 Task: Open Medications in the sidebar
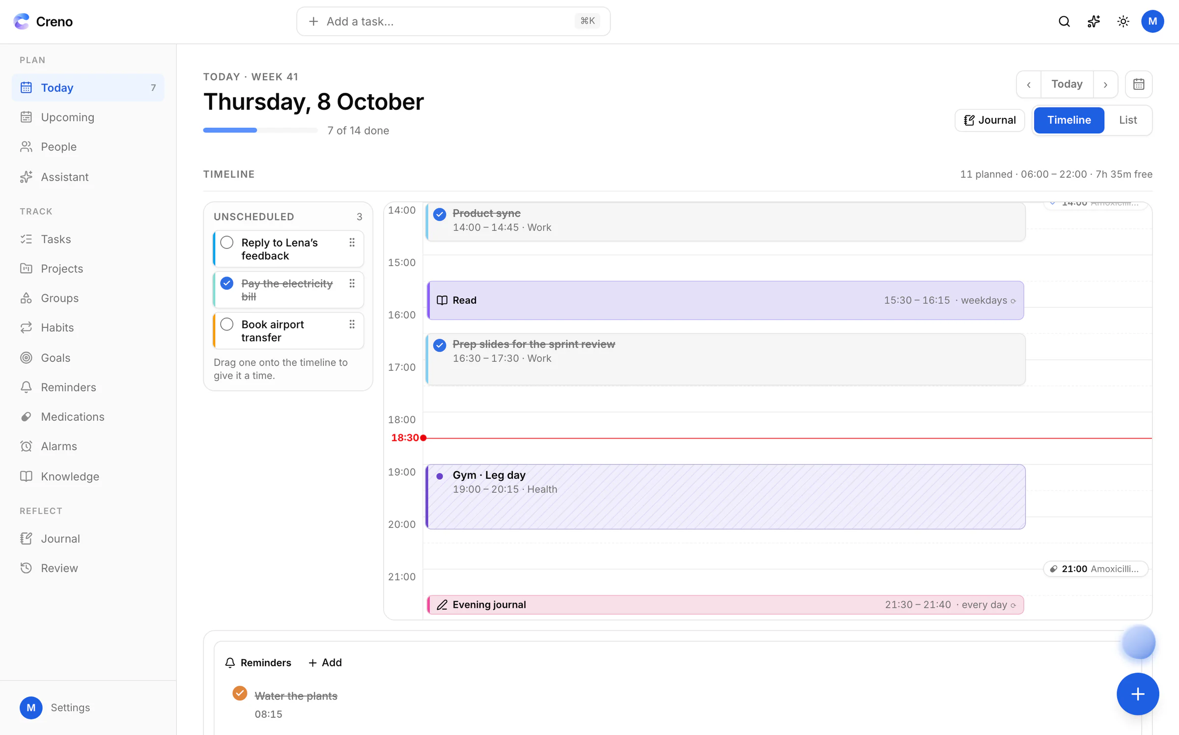pos(88,417)
